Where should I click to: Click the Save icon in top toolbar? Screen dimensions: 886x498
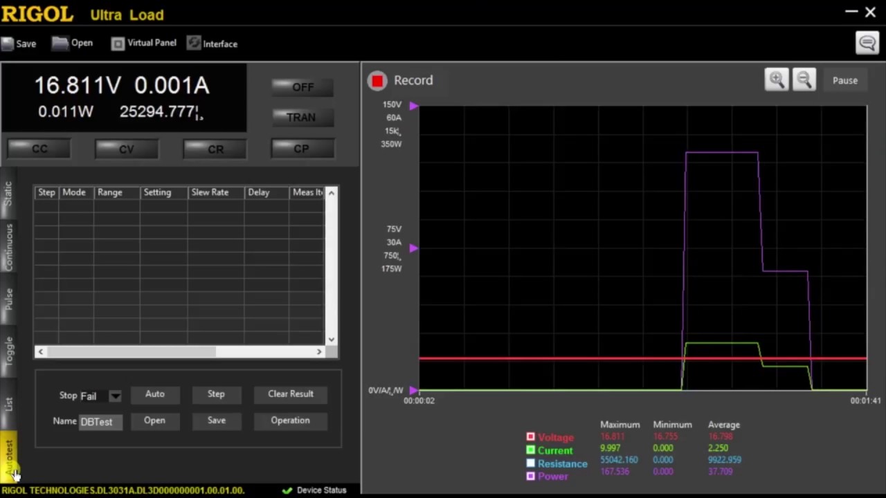[8, 44]
